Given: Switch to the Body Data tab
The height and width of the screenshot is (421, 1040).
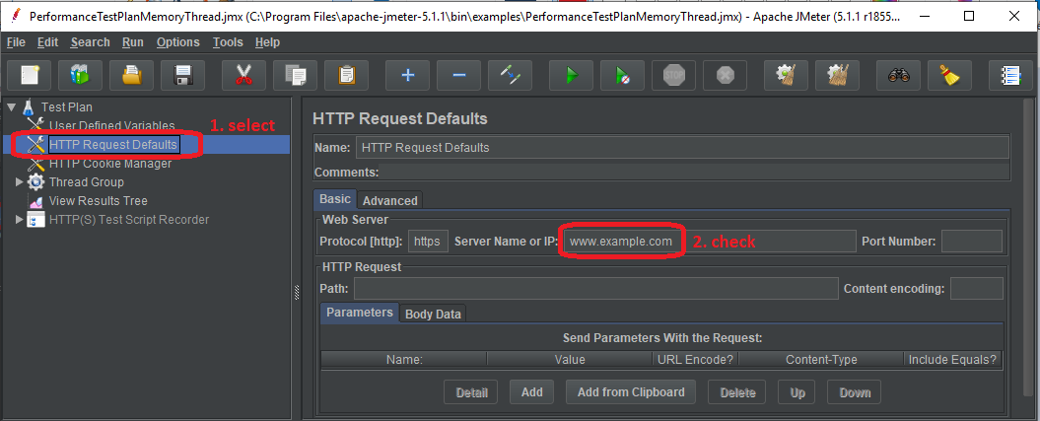Looking at the screenshot, I should point(433,314).
